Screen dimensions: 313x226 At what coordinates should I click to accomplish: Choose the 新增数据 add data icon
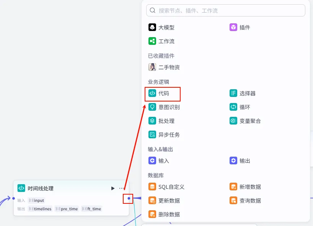coord(233,187)
